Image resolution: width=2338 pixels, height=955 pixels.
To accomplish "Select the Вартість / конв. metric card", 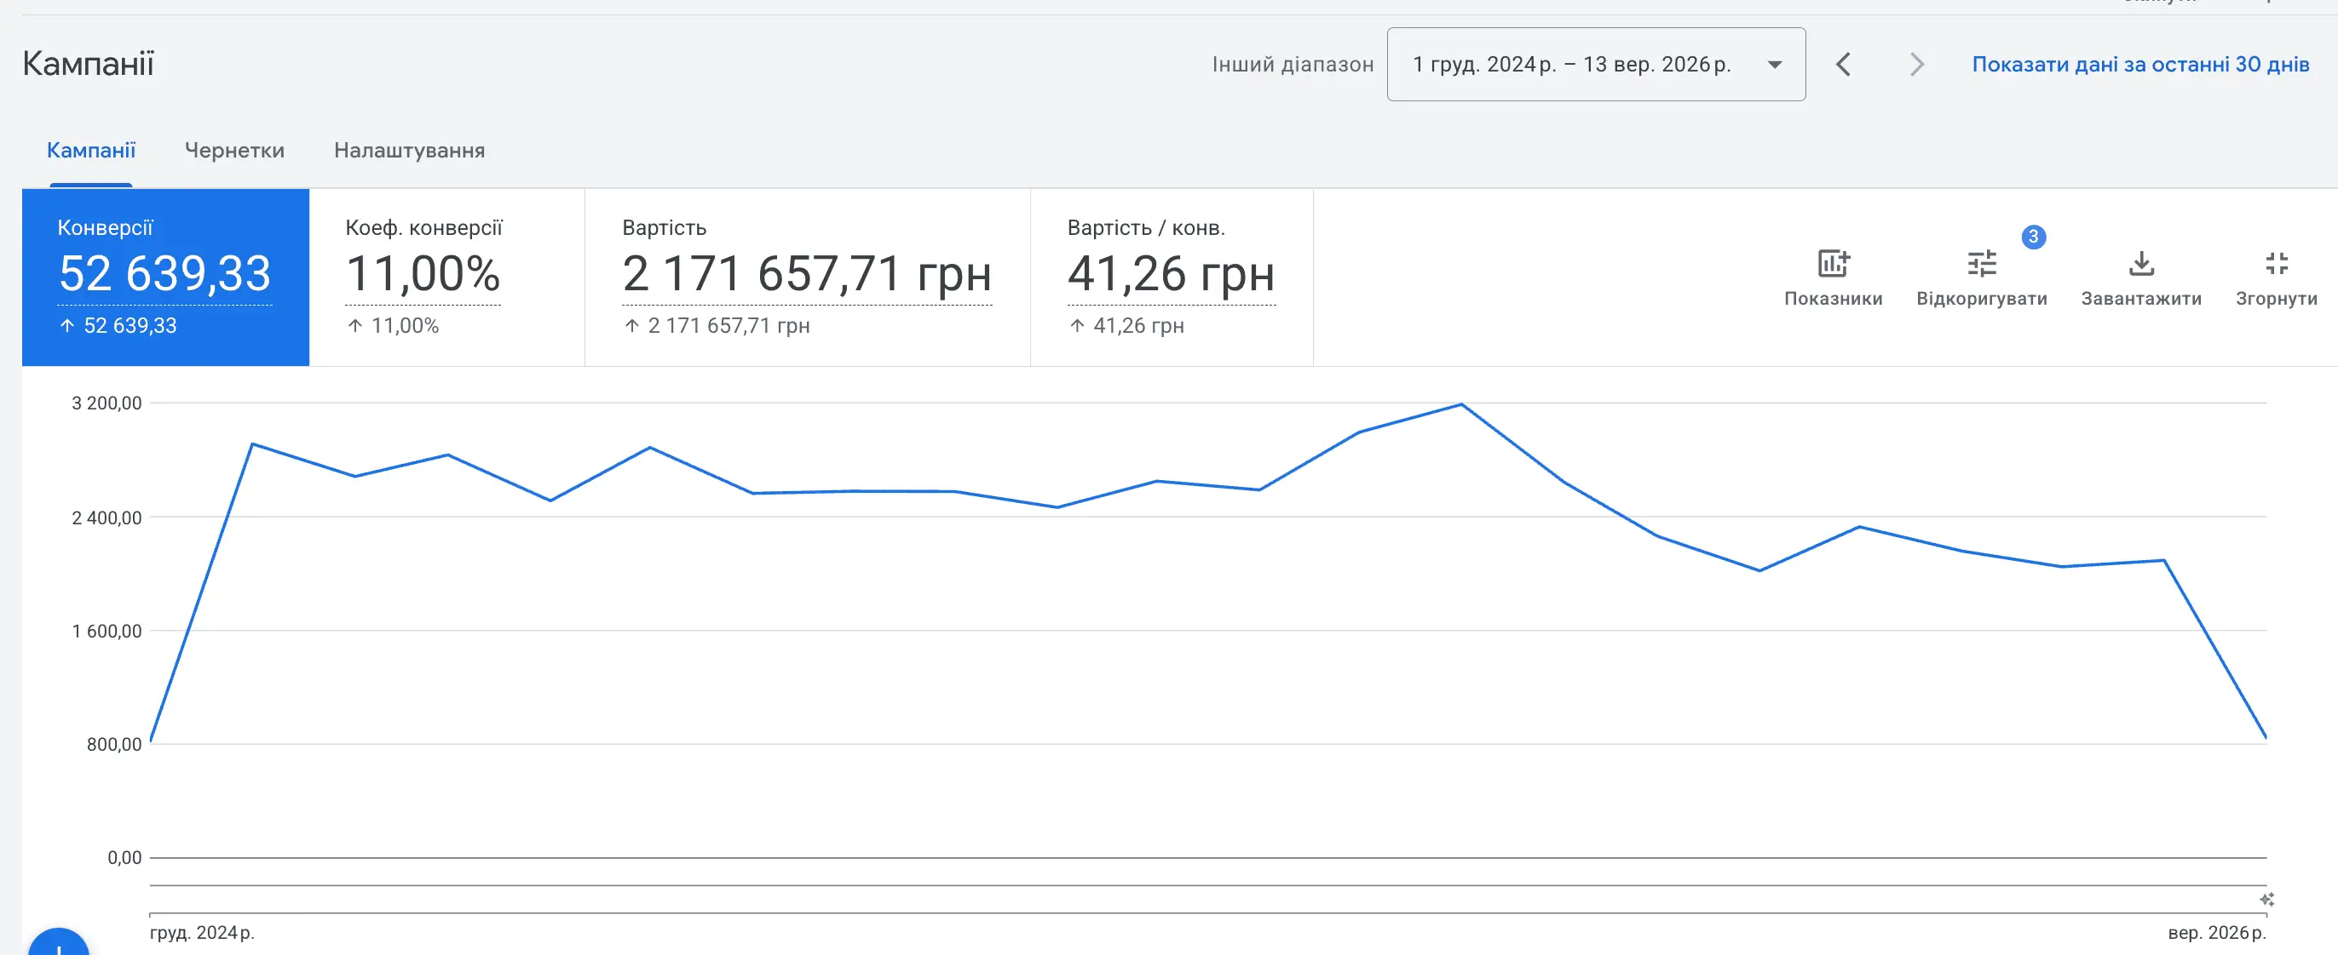I will coord(1171,277).
